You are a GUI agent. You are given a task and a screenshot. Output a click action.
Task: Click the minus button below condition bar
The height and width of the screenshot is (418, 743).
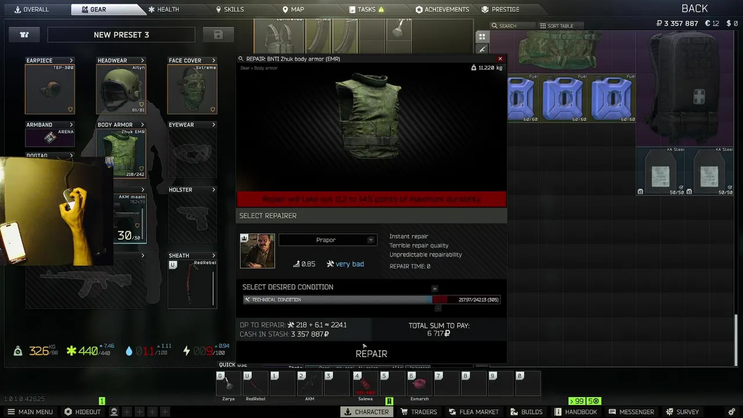(438, 308)
